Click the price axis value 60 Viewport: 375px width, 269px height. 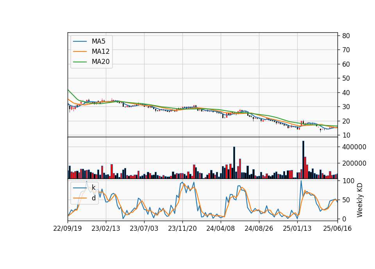(346, 64)
